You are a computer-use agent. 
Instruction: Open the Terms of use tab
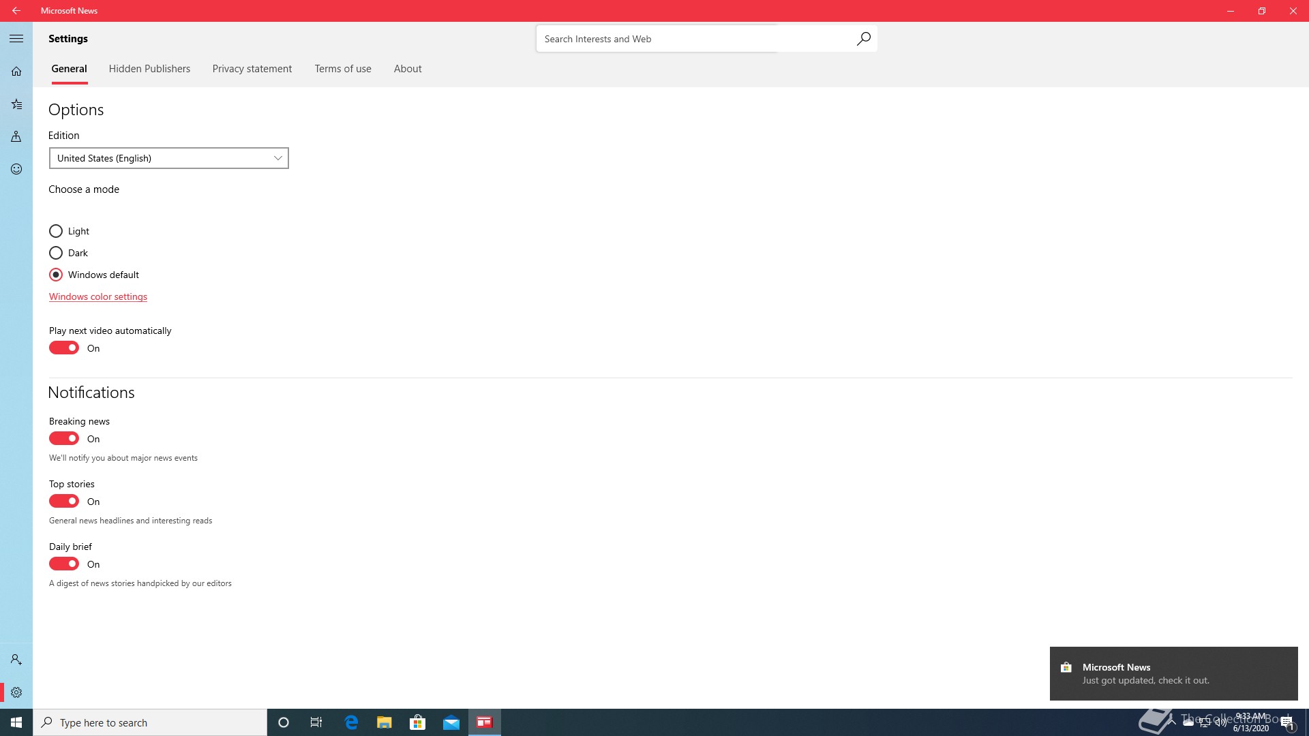[x=343, y=69]
